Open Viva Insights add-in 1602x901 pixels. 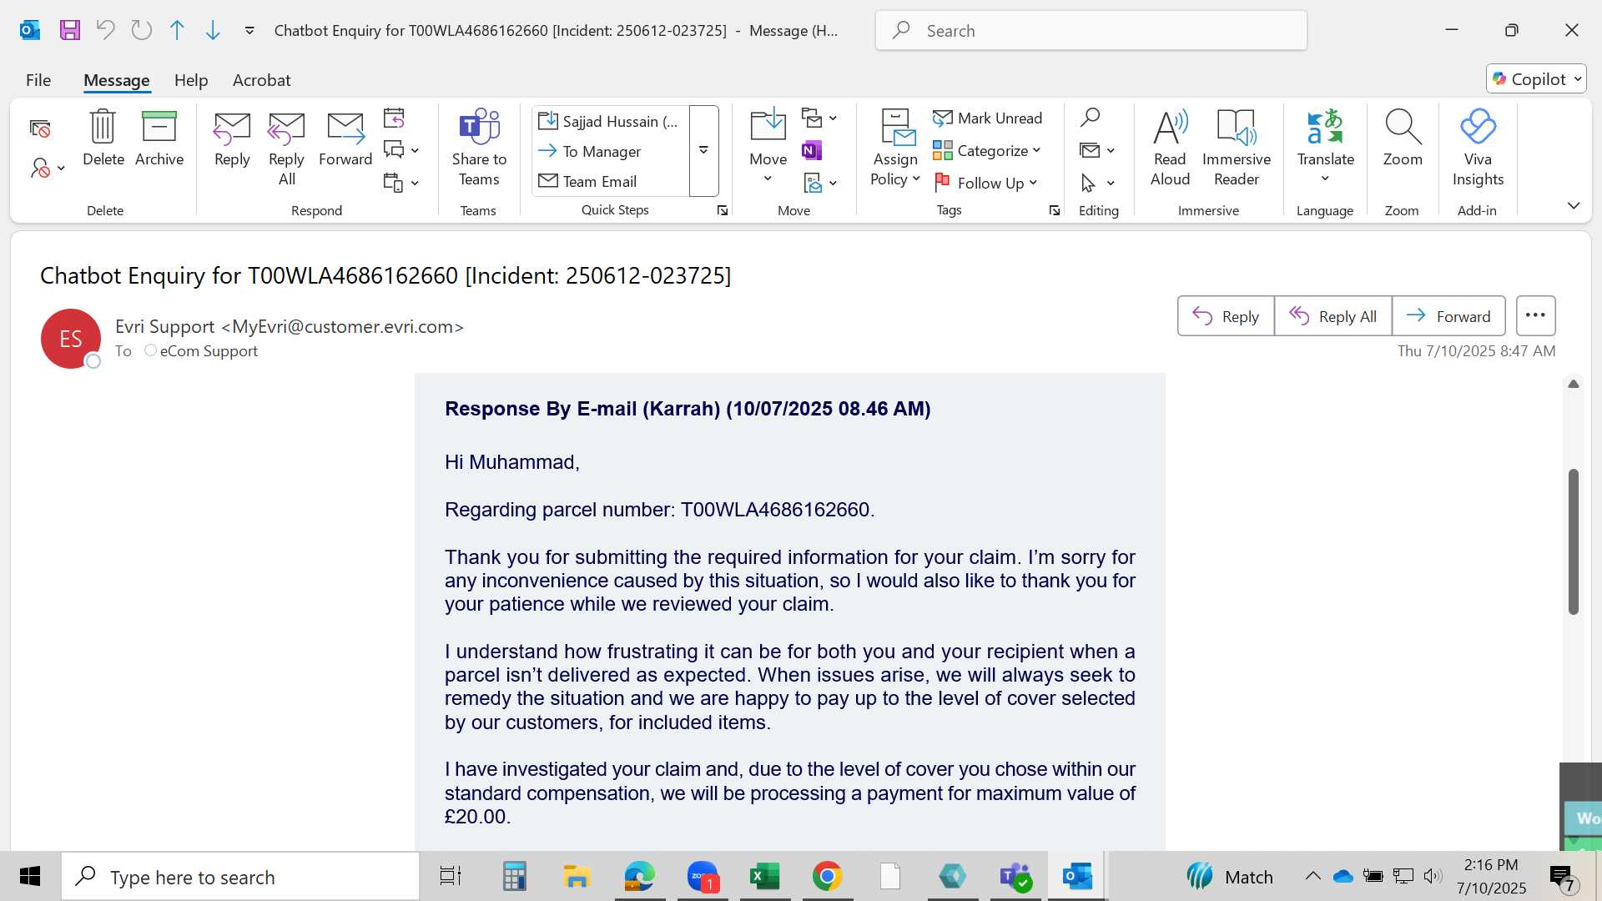coord(1478,148)
